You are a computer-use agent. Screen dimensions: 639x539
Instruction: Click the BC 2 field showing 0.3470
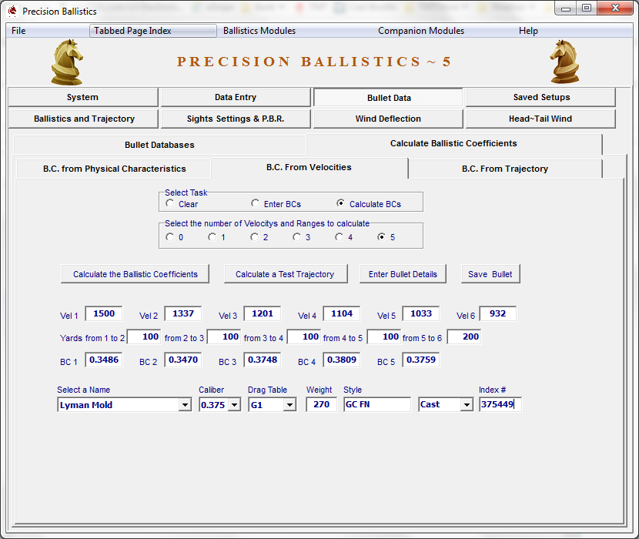point(183,360)
